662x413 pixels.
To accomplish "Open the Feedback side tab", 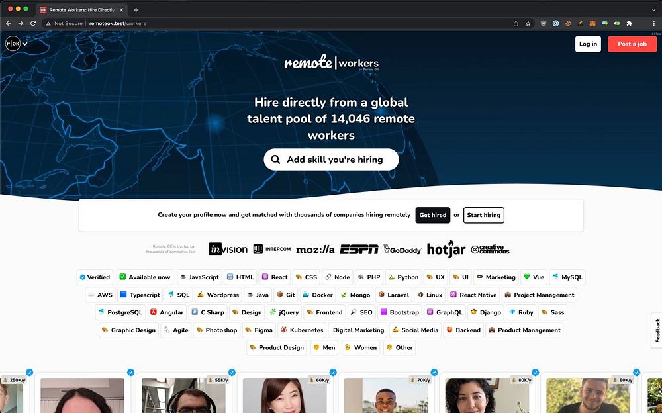I will coord(657,330).
